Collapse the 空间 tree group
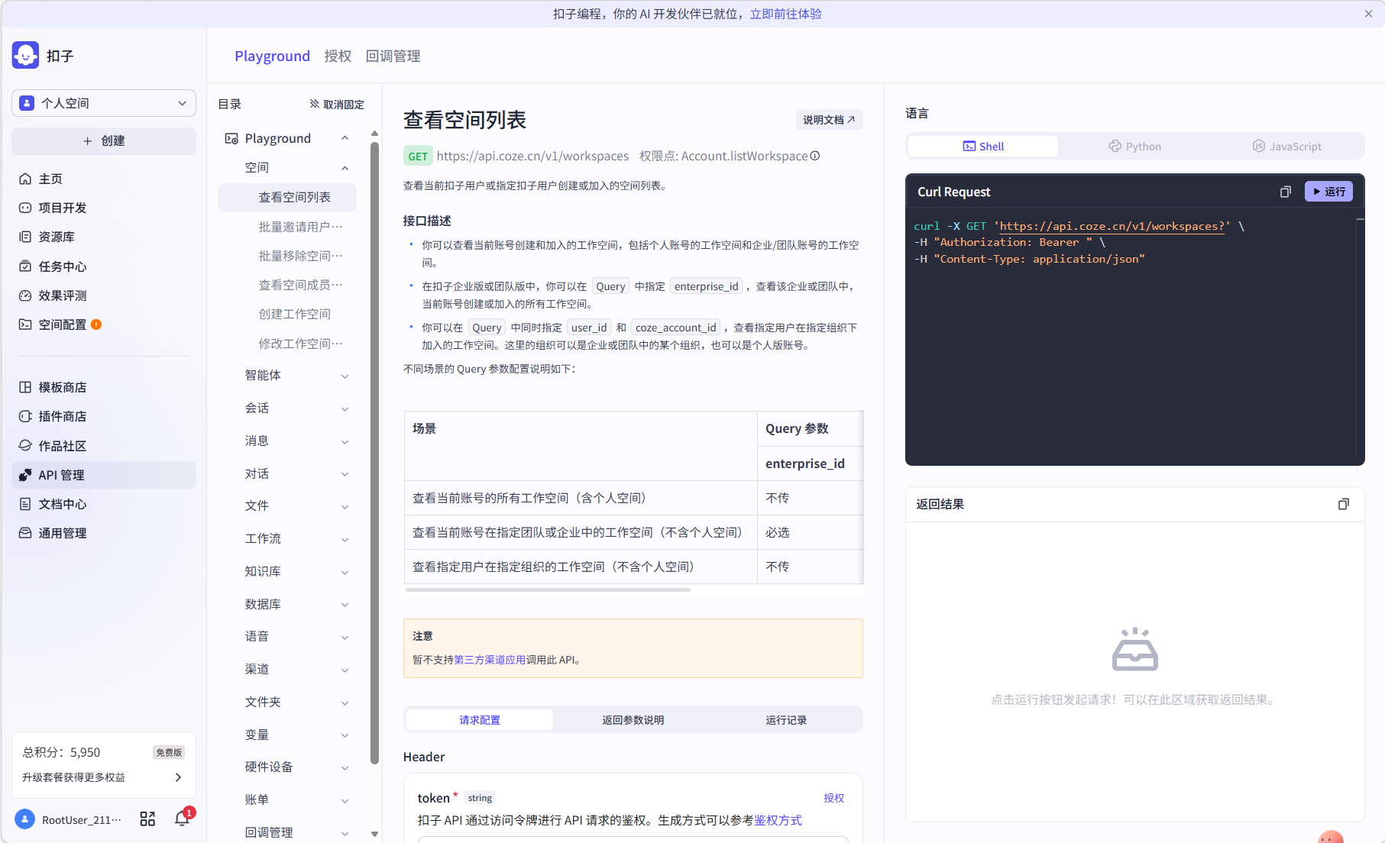 point(345,168)
